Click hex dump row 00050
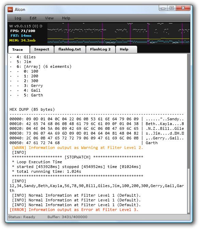The width and height of the screenshot is (199, 229). coord(84,143)
